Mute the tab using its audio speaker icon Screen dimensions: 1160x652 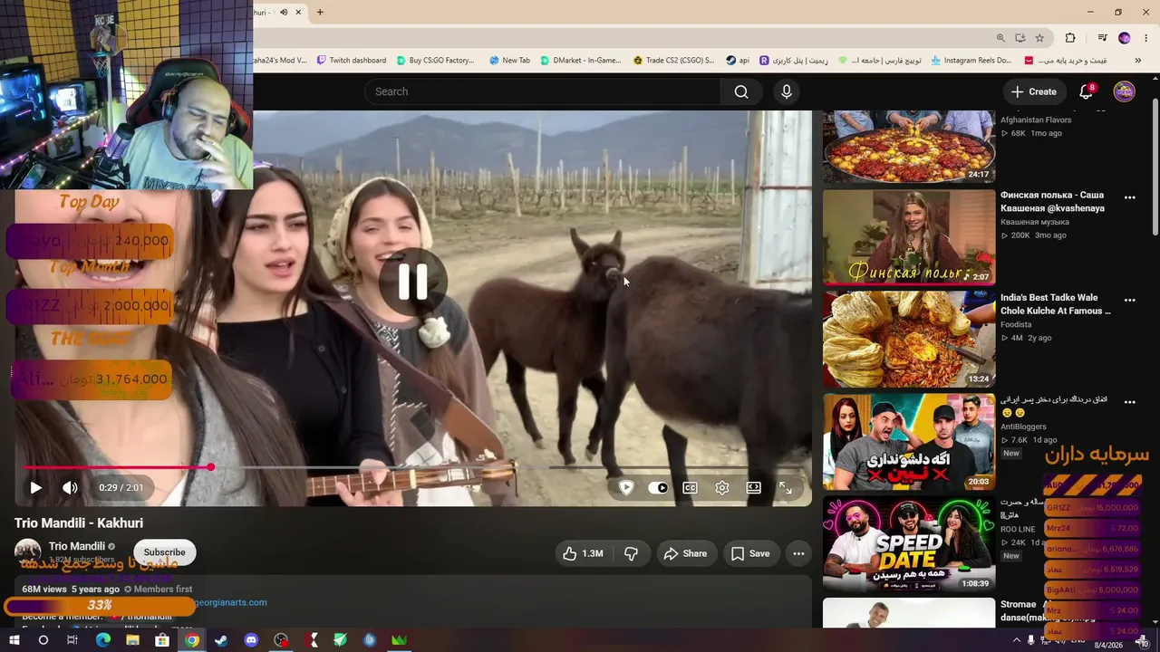(284, 12)
